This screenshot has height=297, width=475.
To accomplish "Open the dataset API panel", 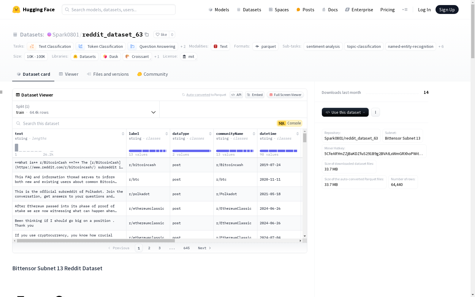I will pyautogui.click(x=236, y=95).
